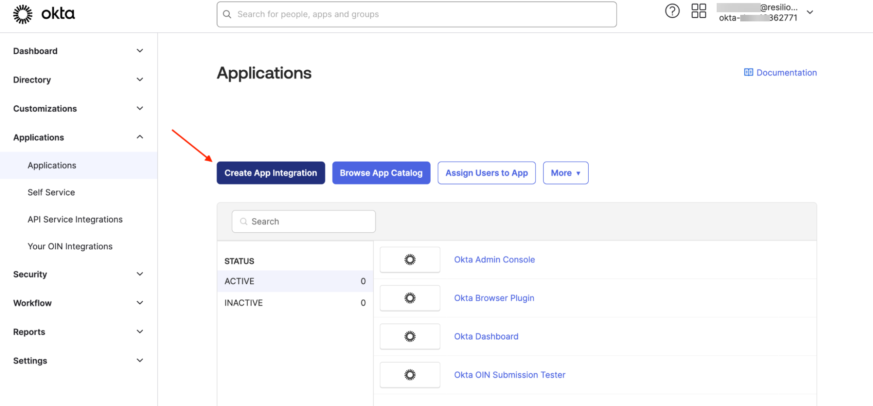
Task: Click the Documentation book icon
Action: click(x=748, y=72)
